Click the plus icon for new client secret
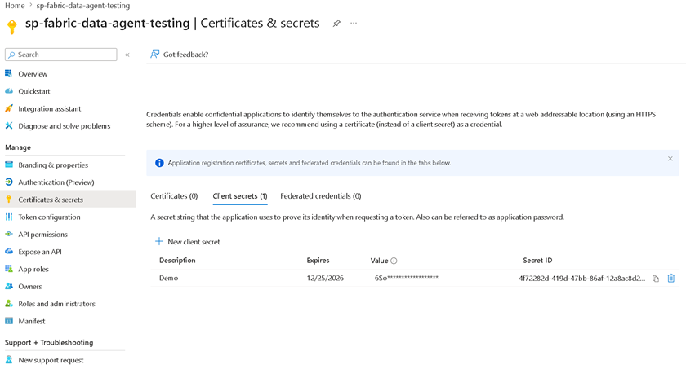This screenshot has height=369, width=686. 159,241
